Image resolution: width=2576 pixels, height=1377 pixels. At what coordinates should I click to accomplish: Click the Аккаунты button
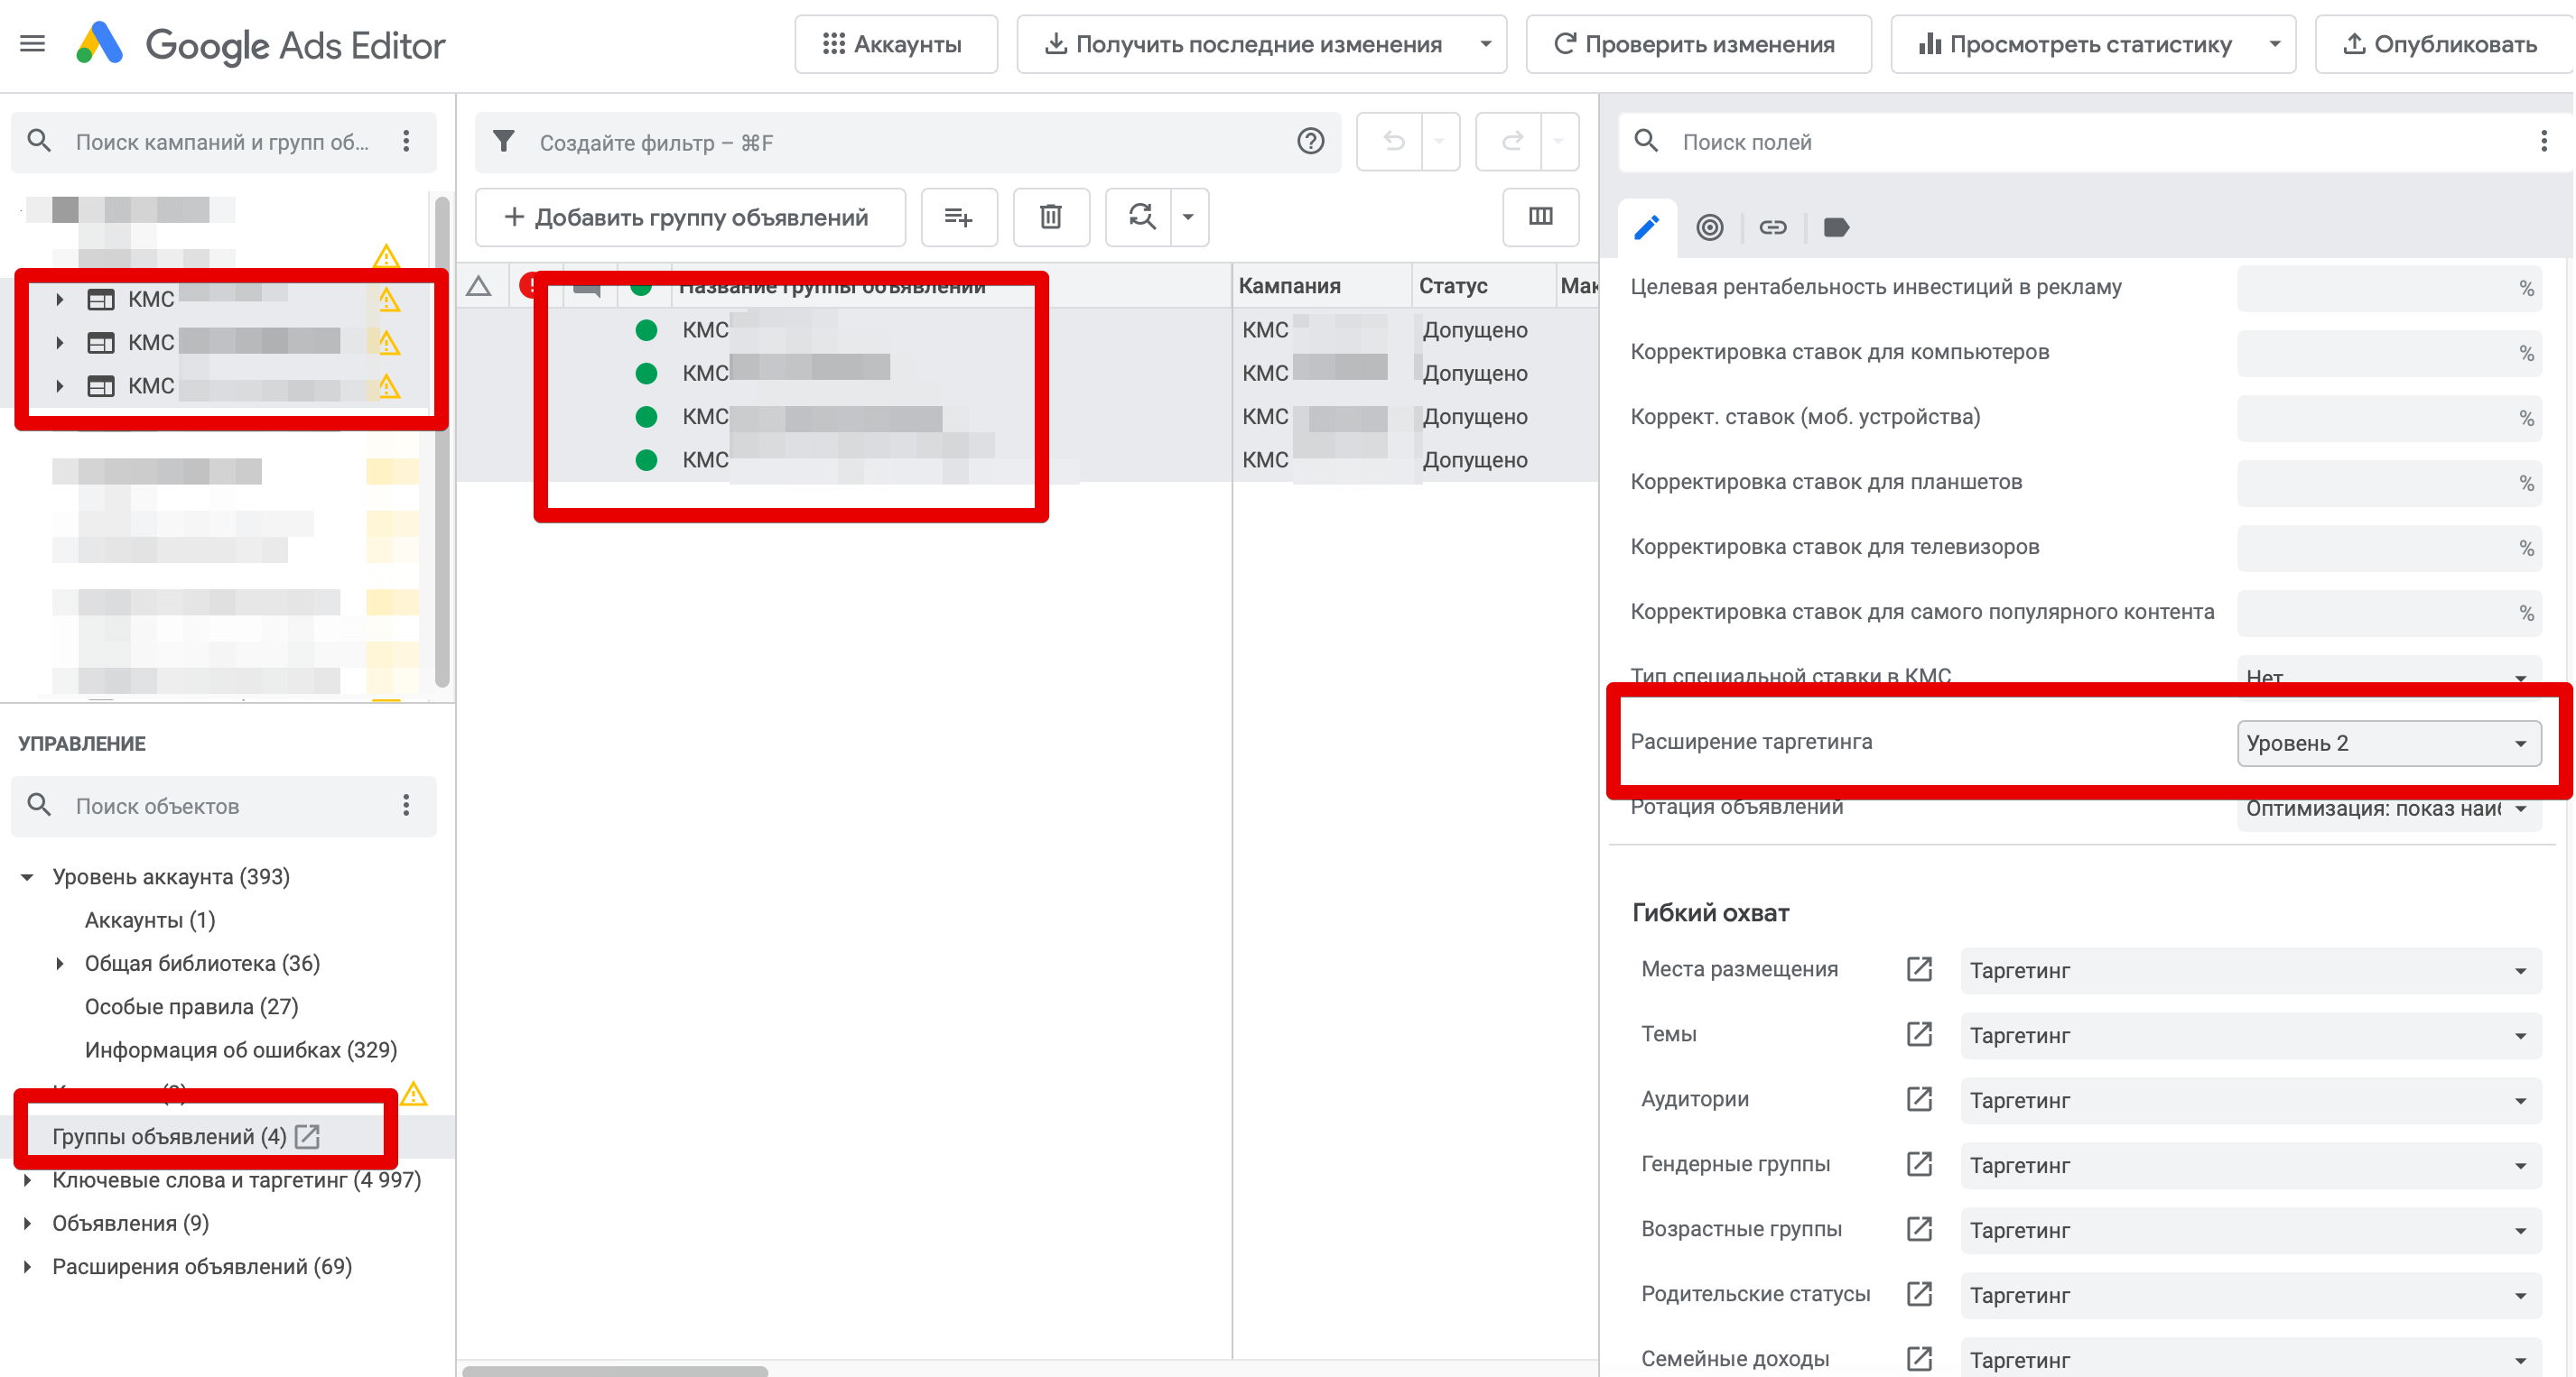coord(895,44)
